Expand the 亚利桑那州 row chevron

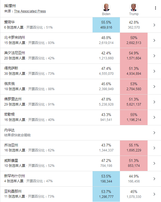(x=154, y=194)
